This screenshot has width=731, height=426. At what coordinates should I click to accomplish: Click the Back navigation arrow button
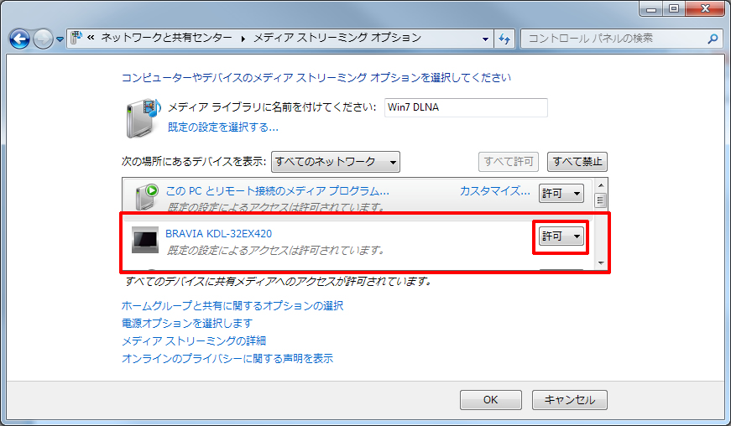tap(19, 39)
